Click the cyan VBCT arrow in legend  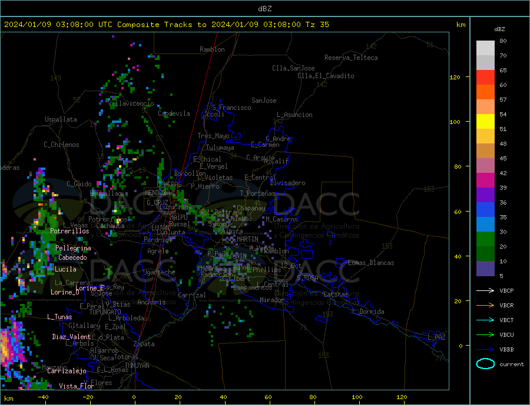click(x=485, y=320)
